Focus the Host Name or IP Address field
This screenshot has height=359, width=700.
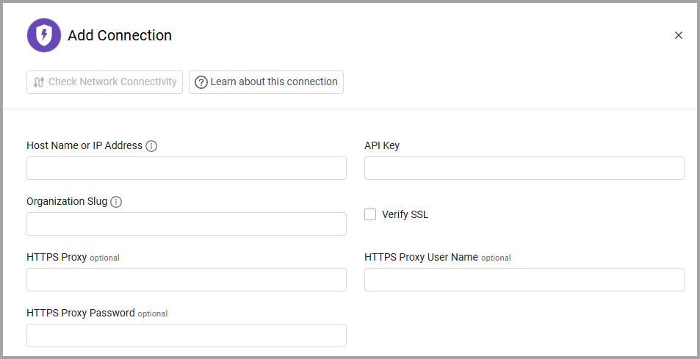(x=186, y=168)
